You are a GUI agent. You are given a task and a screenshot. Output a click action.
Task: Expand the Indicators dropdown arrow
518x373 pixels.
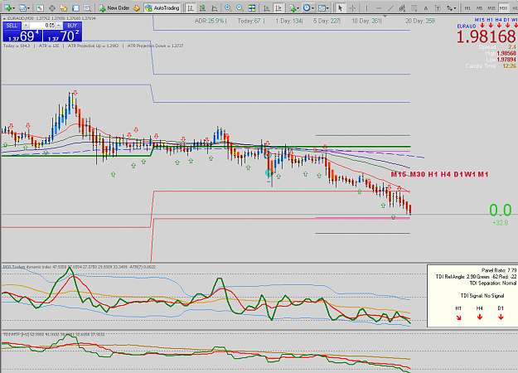298,8
